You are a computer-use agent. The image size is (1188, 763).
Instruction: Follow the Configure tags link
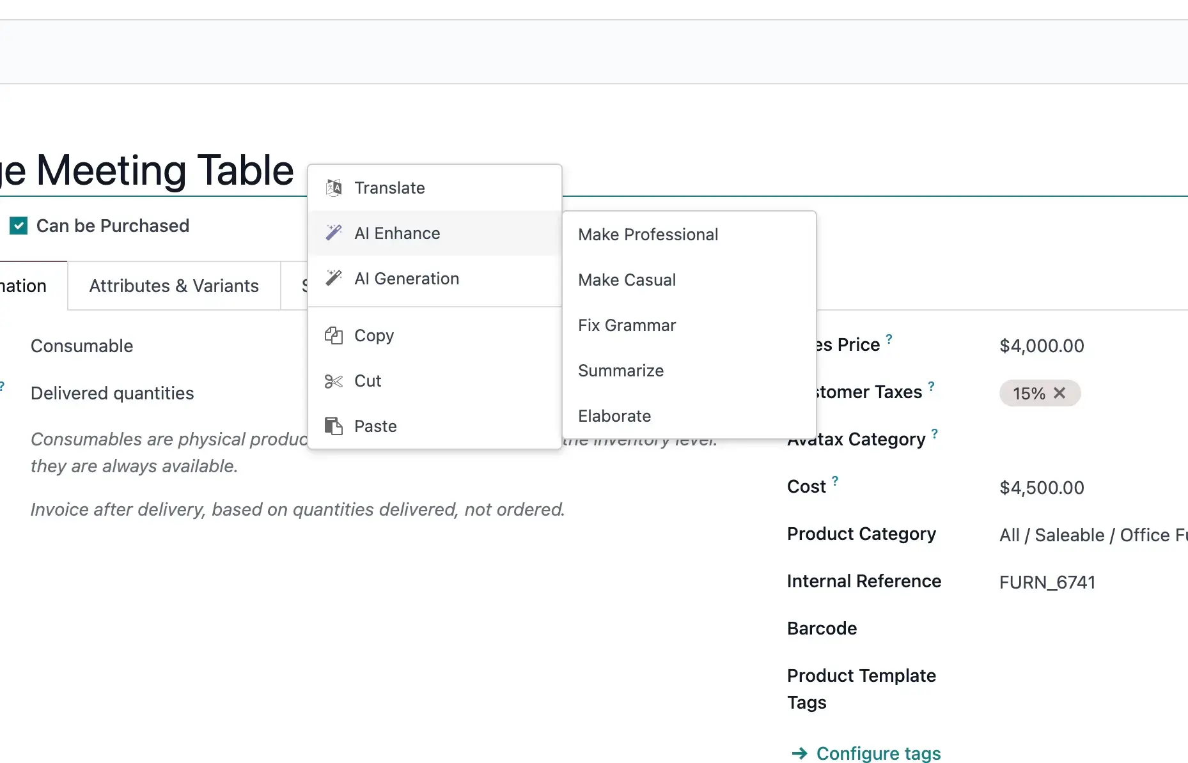click(x=878, y=753)
